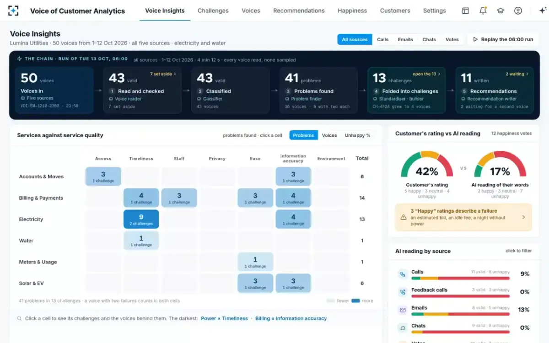Click the Electricity row total 13
The image size is (549, 343).
[362, 219]
